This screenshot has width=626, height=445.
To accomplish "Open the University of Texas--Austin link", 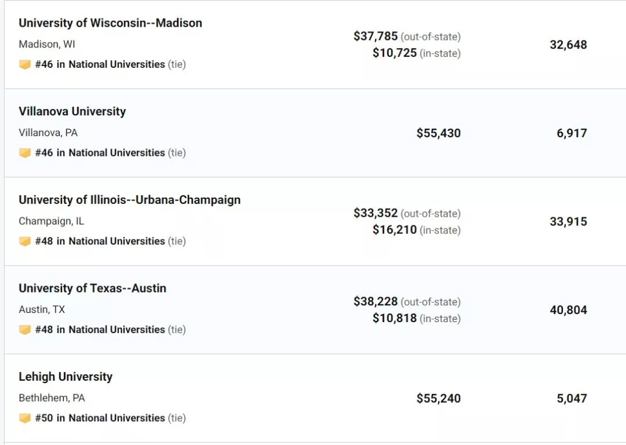I will [92, 288].
